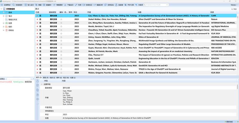Switch to the 位置 (L) tab
Image resolution: width=239 pixels, height=123 pixels.
(x=73, y=78)
